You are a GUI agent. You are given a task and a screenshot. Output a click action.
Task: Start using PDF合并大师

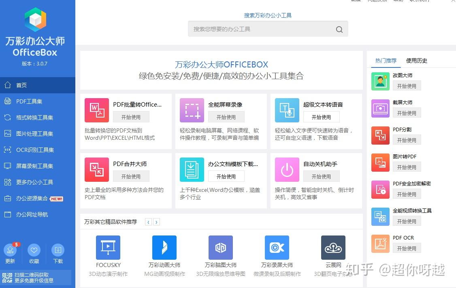pos(131,177)
